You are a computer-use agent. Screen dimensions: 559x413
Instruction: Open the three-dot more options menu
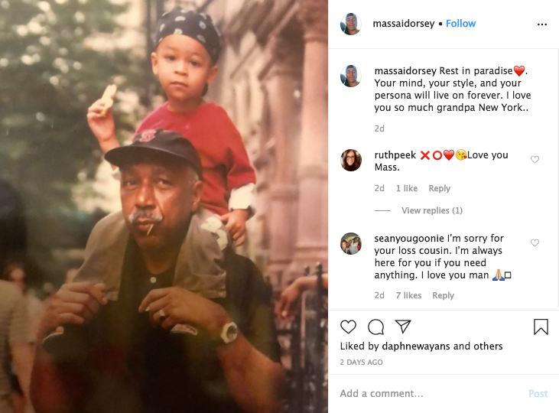542,24
